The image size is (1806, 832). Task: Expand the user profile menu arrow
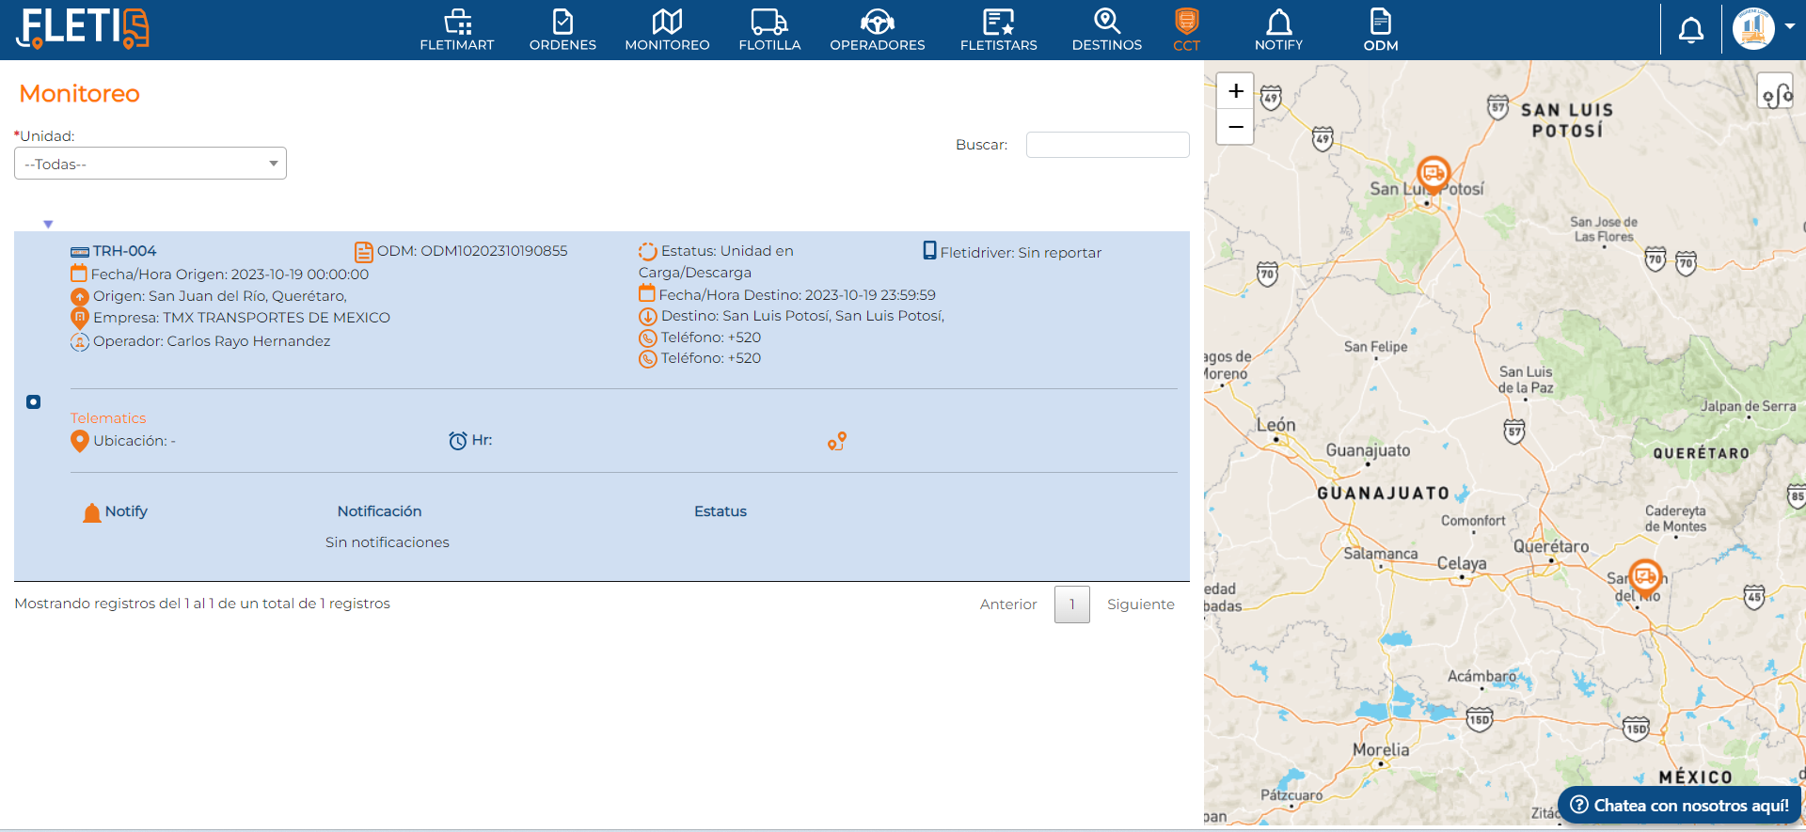tap(1790, 26)
